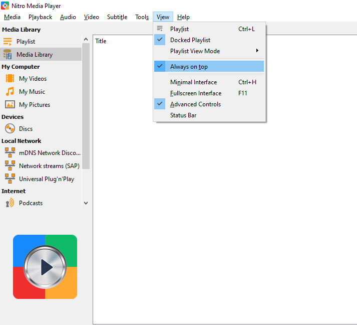357x325 pixels.
Task: Click the orange Playlist sidebar icon
Action: click(x=8, y=42)
